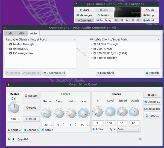This screenshot has height=148, width=164.
Task: Open the Chorus Type dropdown
Action: (x=128, y=129)
